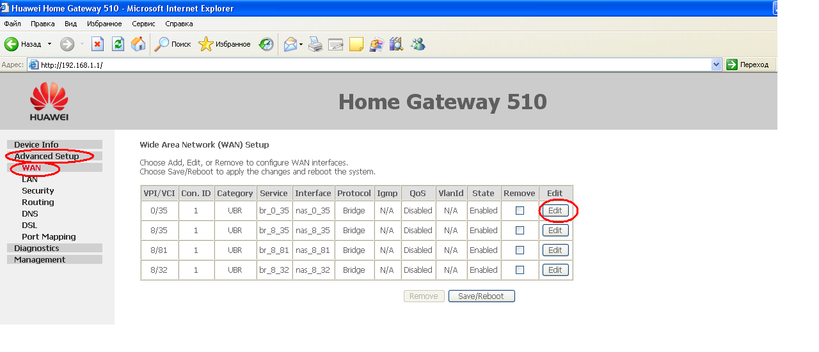Image resolution: width=819 pixels, height=352 pixels.
Task: Click the br_8_81 service cell
Action: pyautogui.click(x=274, y=250)
